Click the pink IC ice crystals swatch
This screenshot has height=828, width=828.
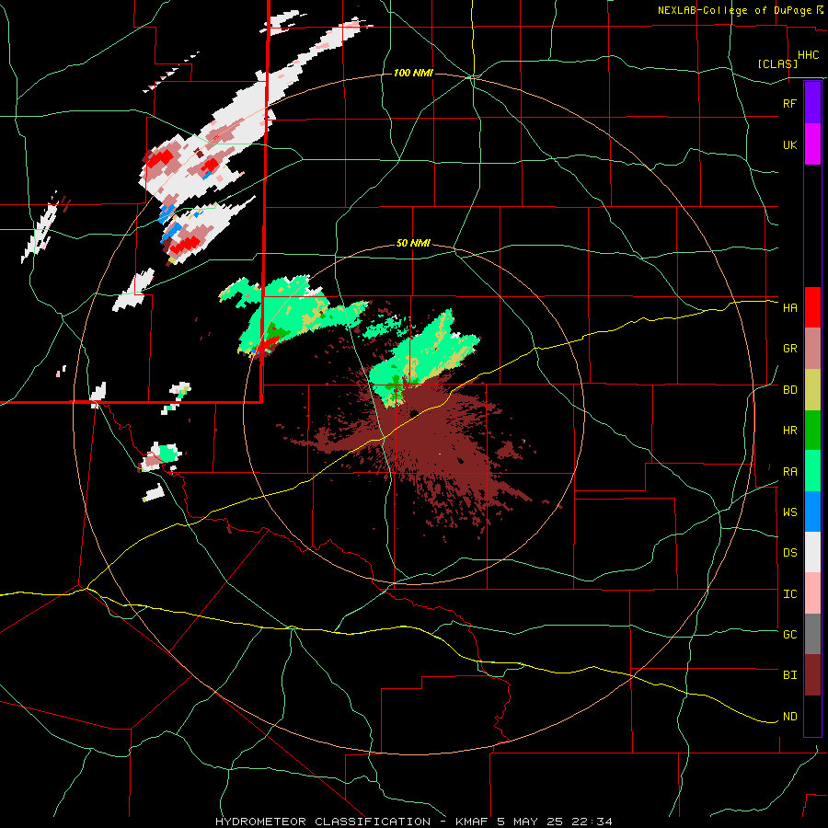[812, 593]
